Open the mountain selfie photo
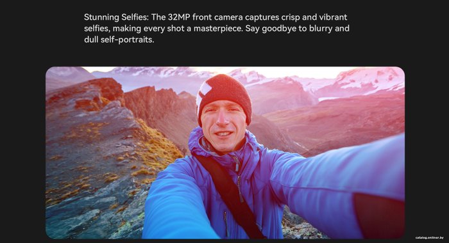449x243 pixels. [x=225, y=153]
